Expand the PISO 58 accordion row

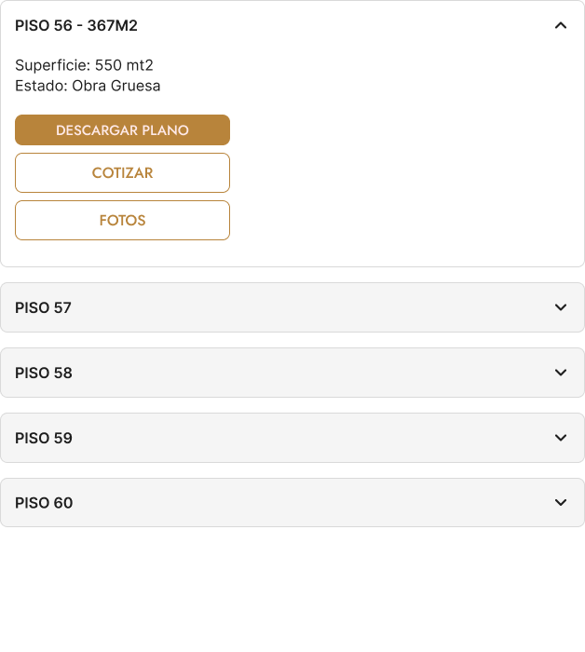292,373
